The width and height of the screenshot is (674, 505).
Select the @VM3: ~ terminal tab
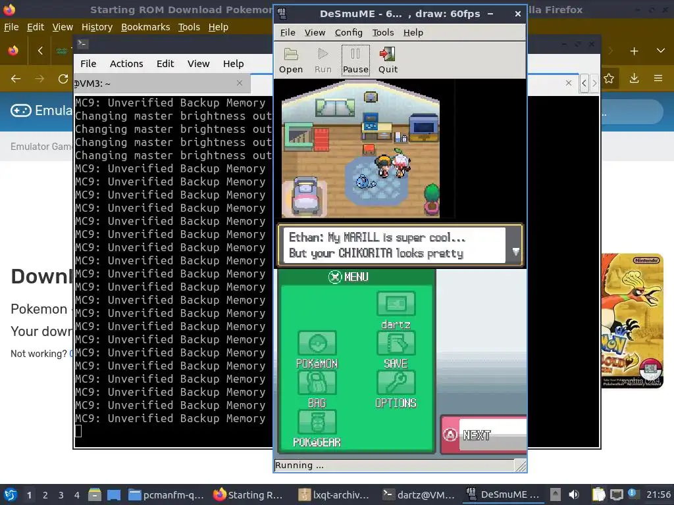click(162, 84)
